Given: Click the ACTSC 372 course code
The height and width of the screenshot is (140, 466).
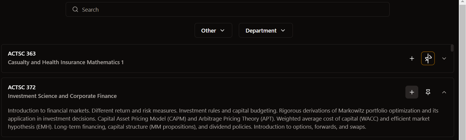Looking at the screenshot, I should tap(22, 87).
